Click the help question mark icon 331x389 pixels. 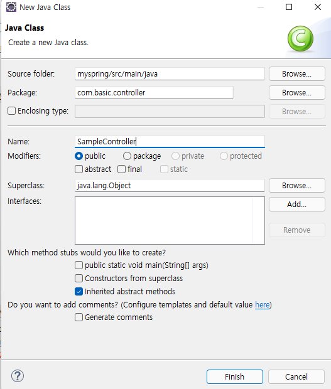(18, 376)
